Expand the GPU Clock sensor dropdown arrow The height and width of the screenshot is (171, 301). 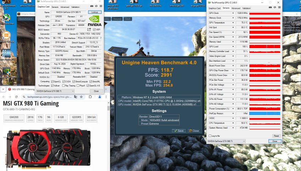(233, 13)
